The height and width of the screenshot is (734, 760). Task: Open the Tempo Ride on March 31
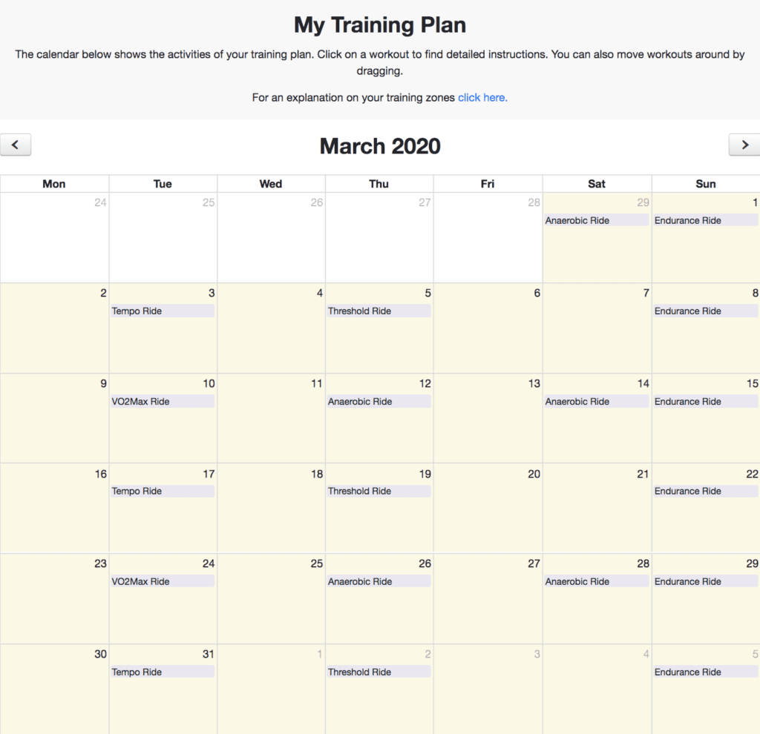tap(163, 672)
